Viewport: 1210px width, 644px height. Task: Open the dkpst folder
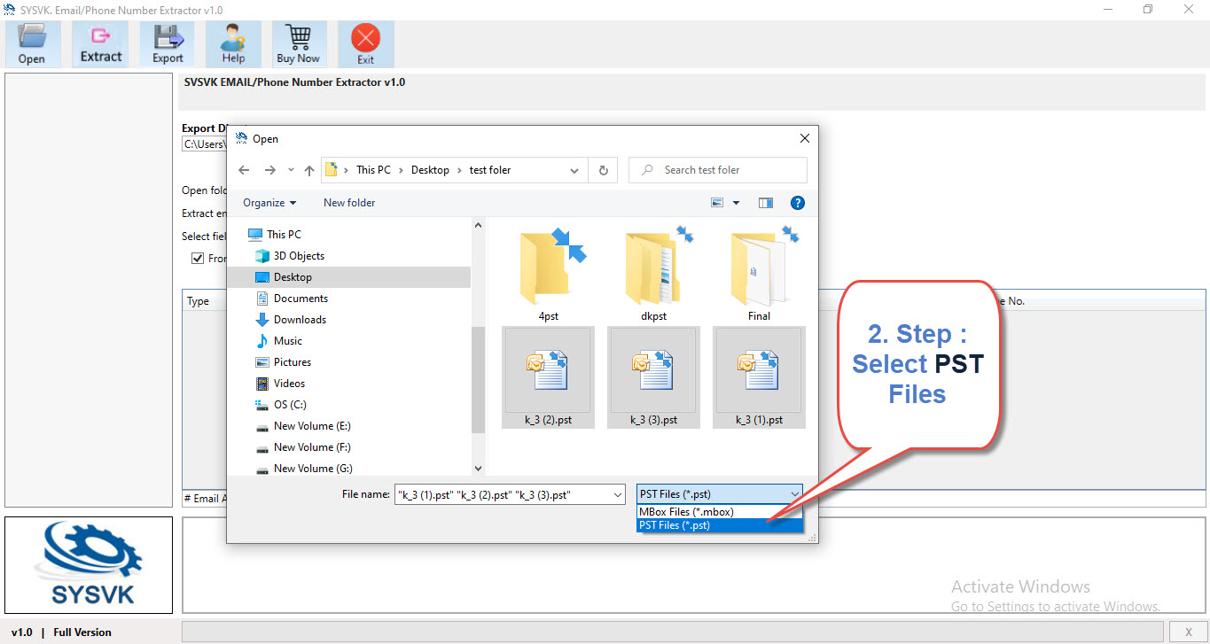653,273
